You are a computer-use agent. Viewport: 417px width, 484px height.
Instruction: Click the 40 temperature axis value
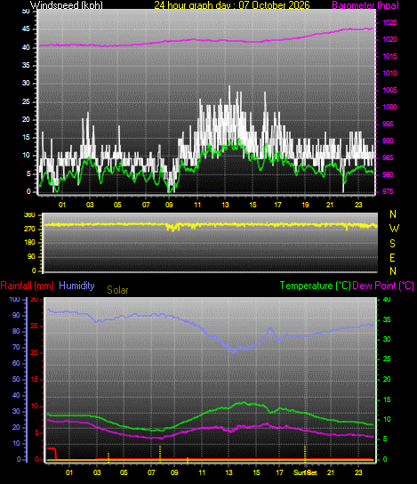[x=387, y=300]
